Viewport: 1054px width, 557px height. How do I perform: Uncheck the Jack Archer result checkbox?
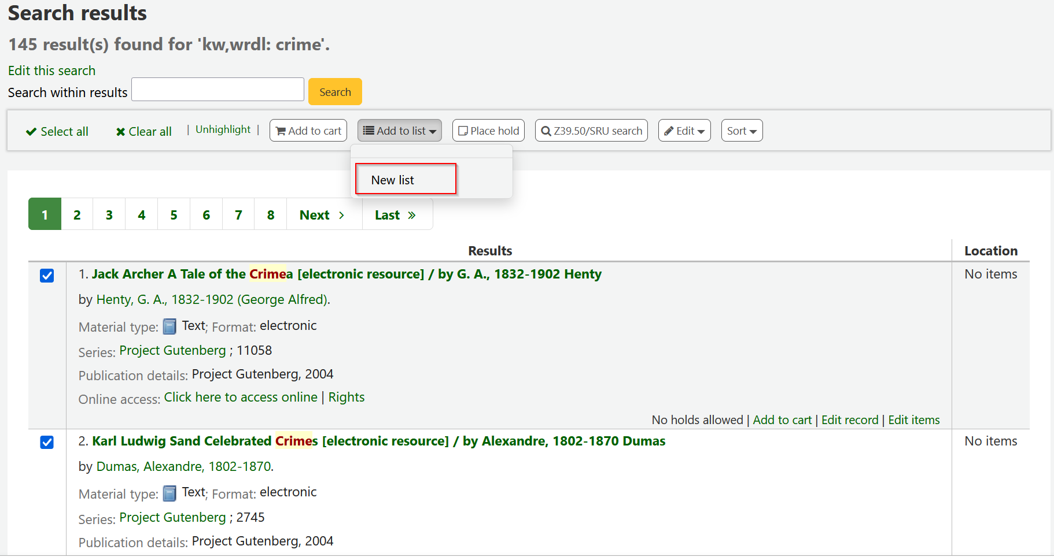[x=46, y=276]
